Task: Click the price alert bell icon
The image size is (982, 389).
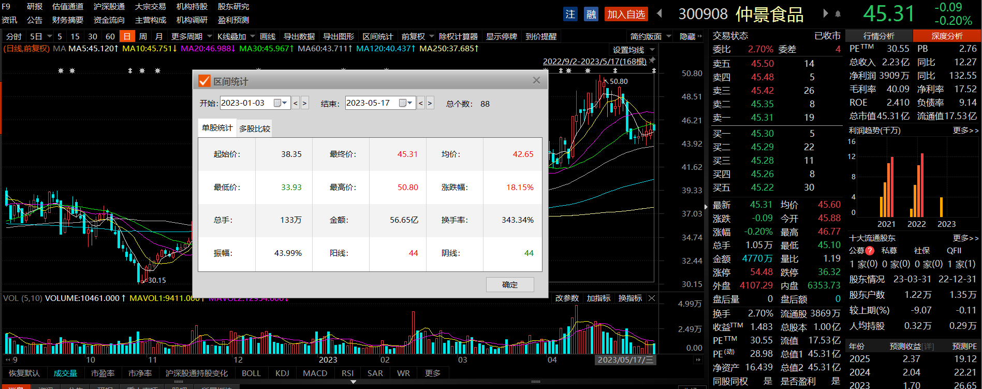Action: coord(838,14)
